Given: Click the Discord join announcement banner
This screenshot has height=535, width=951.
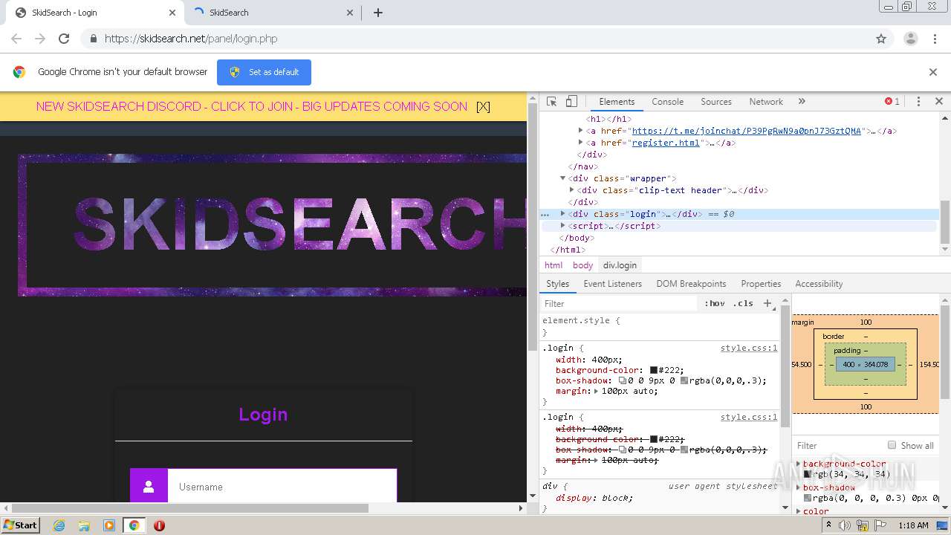Looking at the screenshot, I should pyautogui.click(x=252, y=106).
